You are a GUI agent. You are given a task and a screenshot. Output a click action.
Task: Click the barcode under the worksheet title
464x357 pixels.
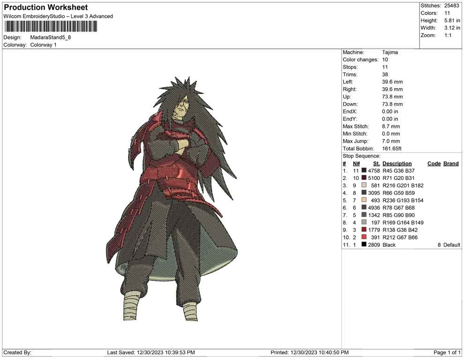pos(51,27)
